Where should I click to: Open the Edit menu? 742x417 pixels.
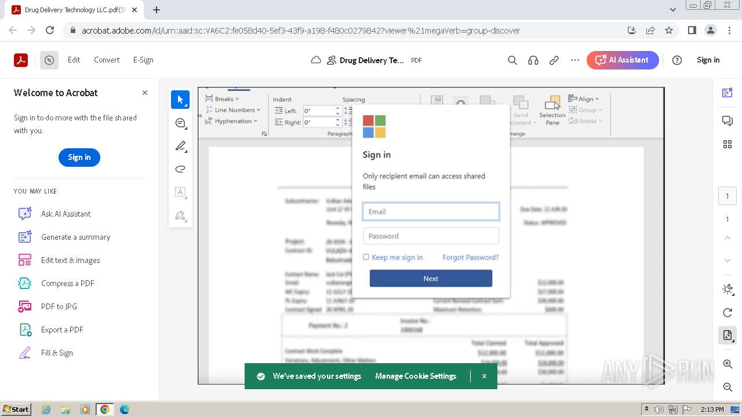(74, 60)
